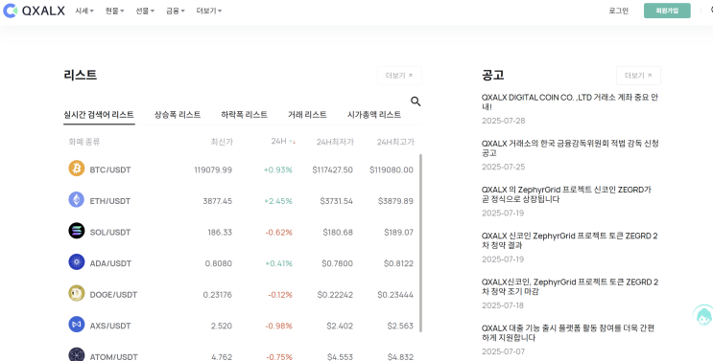
Task: Expand the 현물 menu dropdown
Action: point(114,11)
